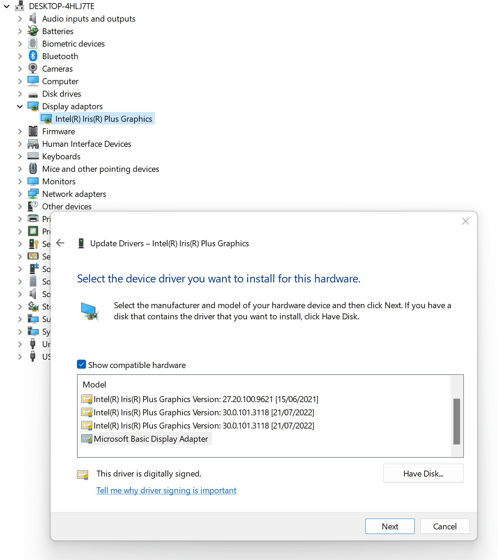Screen dimensions: 498x560
Task: Click the driver icon beside Microsoft Basic Display Adapter
Action: (x=87, y=439)
